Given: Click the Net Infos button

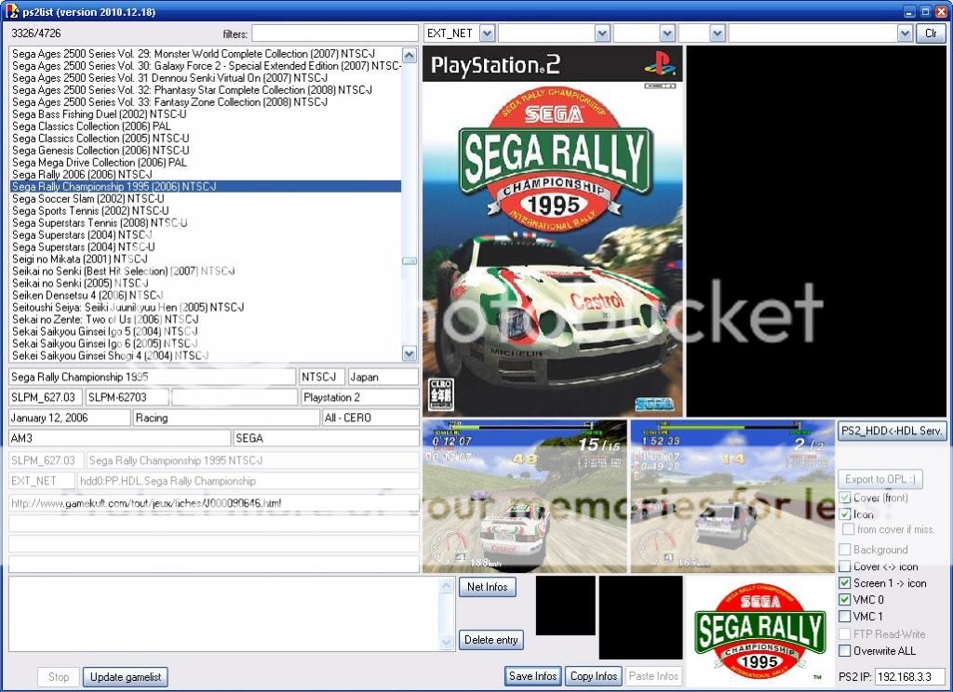Looking at the screenshot, I should (488, 587).
